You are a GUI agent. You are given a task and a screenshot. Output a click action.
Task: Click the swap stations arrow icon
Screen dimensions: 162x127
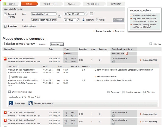[x=60, y=16]
